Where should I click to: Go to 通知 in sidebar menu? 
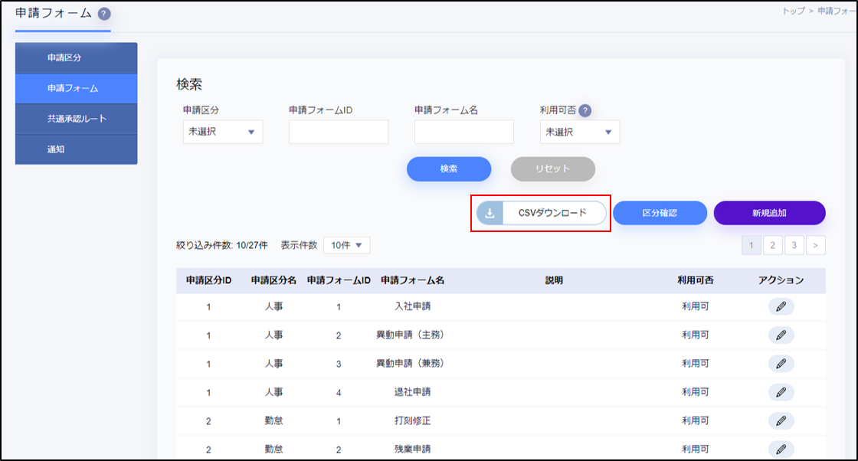pos(76,149)
